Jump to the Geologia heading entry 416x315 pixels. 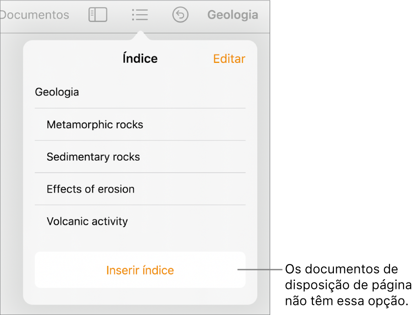(x=140, y=92)
